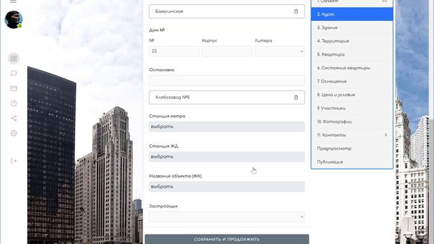Delete the Бакалинская street entry

pyautogui.click(x=296, y=12)
